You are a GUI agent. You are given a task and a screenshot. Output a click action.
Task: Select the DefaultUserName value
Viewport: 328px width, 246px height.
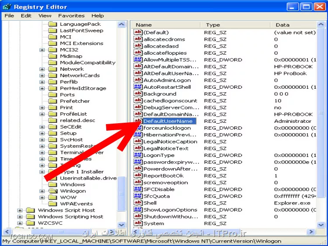pos(169,121)
